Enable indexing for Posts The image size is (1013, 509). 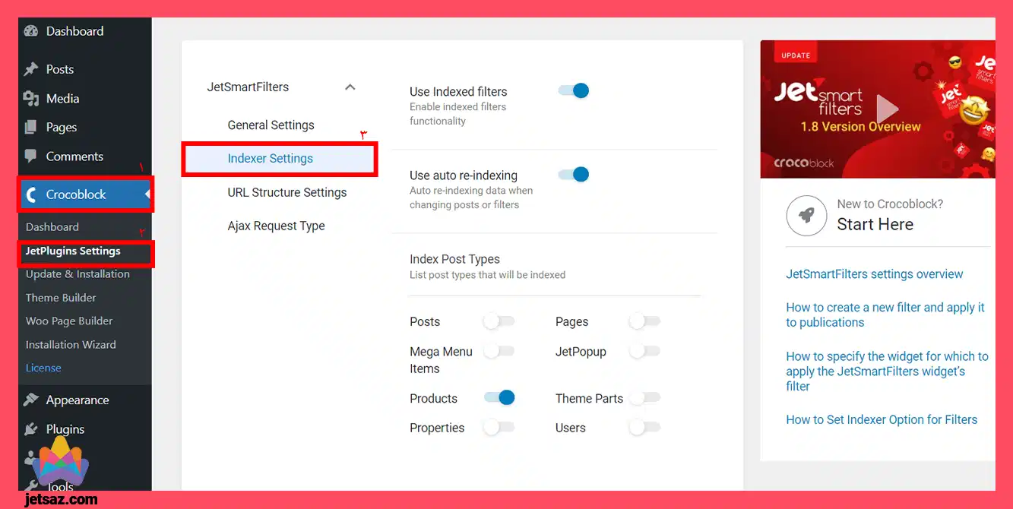(x=499, y=321)
